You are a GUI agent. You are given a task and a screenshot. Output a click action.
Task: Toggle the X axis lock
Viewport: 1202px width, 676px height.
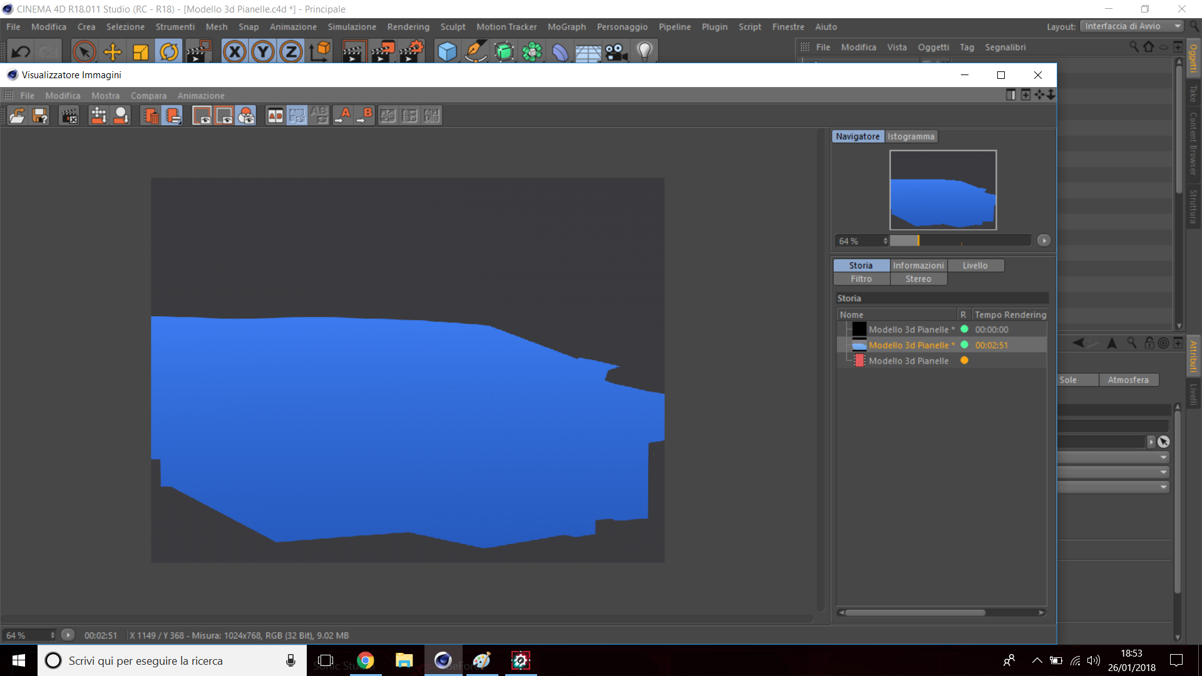coord(235,52)
